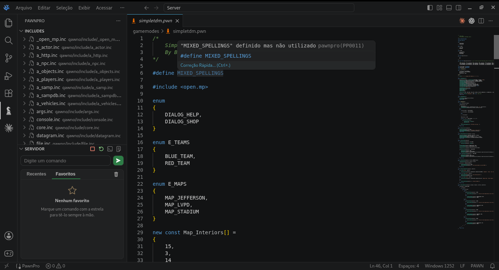
Task: Open the server terminal console icon
Action: (110, 149)
